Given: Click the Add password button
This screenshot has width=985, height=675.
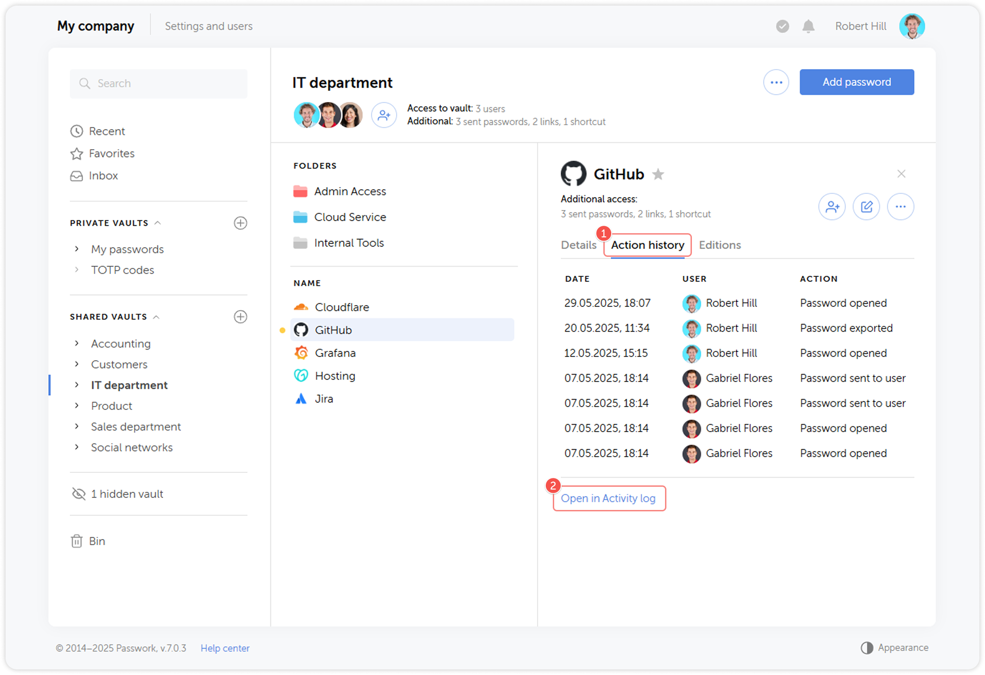Looking at the screenshot, I should point(856,83).
